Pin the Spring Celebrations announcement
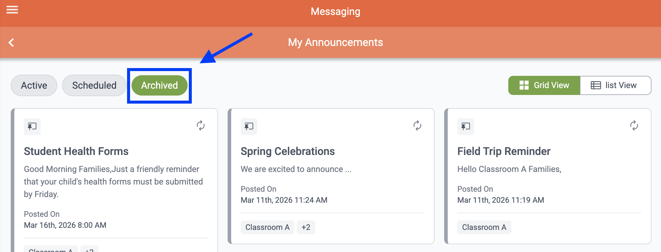661x252 pixels. 249,127
